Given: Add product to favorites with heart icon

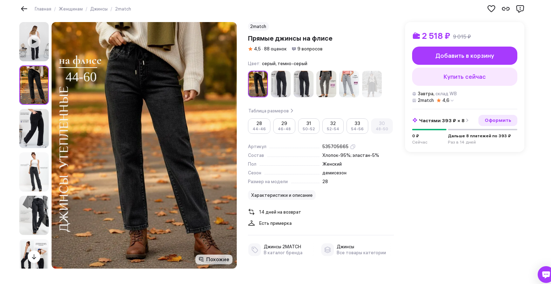Looking at the screenshot, I should (491, 9).
